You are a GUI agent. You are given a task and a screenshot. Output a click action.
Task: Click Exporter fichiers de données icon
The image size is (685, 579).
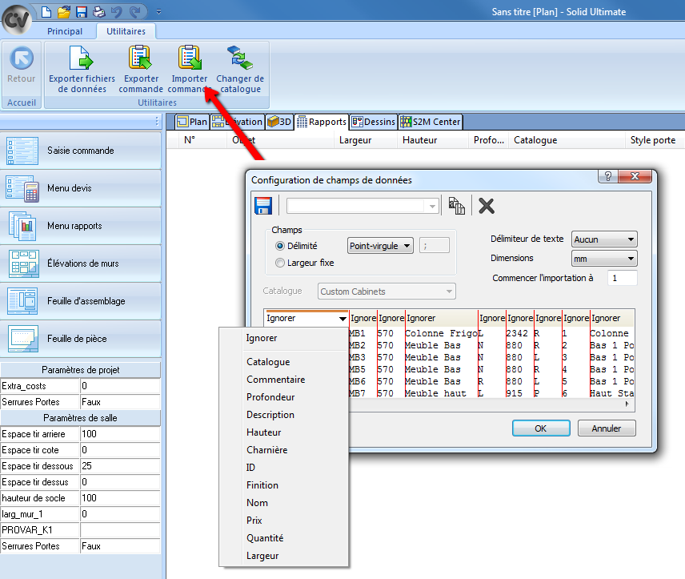pos(82,58)
